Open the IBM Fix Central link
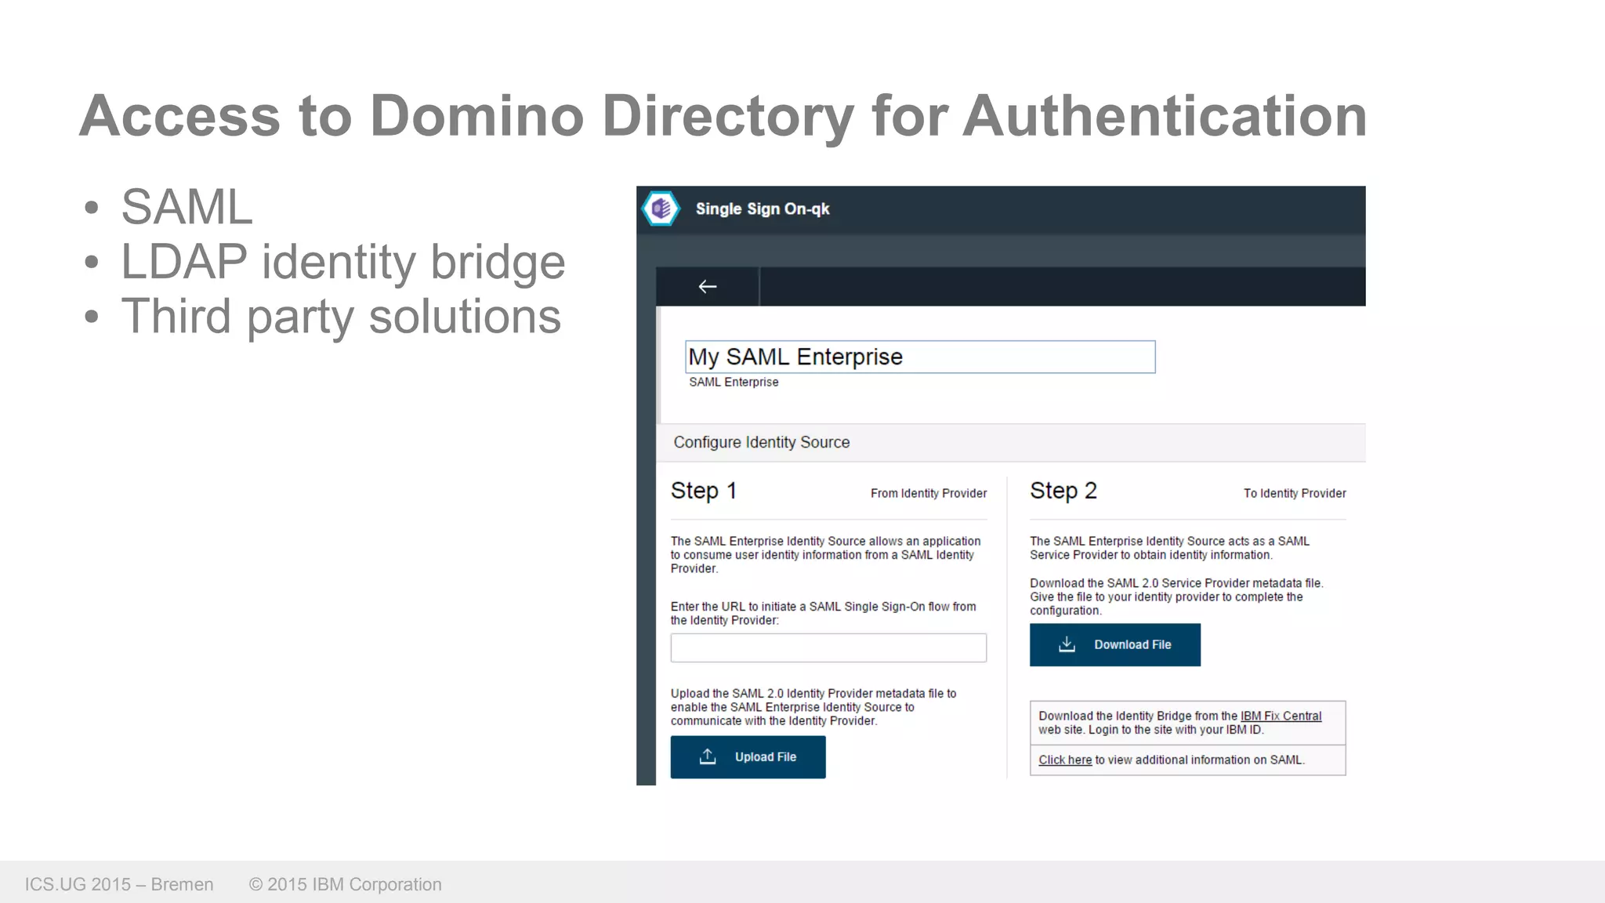Screen dimensions: 1605x903 pos(1281,716)
